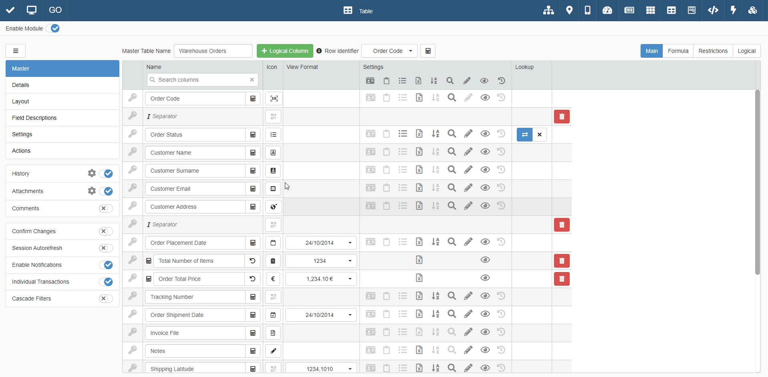Enable the Comments toggle
Viewport: 768px width, 377px height.
pyautogui.click(x=106, y=208)
